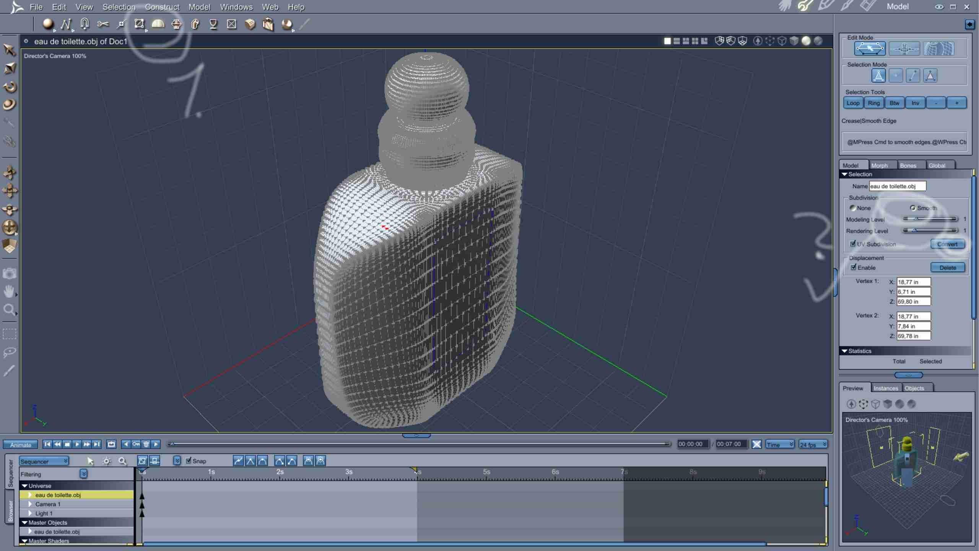Uncheck the UV Subdivision checkbox
Screen dimensions: 979x551
point(853,244)
